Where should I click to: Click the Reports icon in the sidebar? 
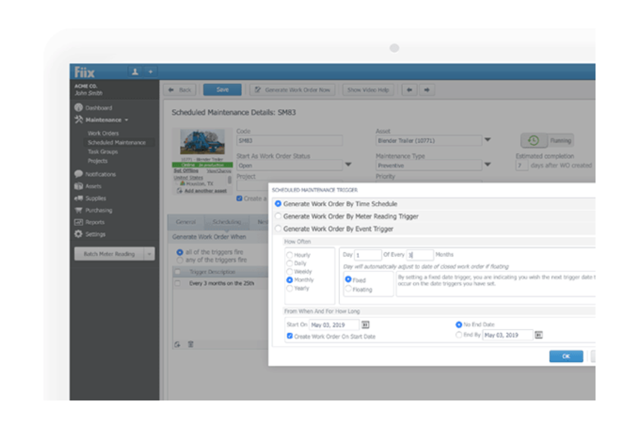[x=78, y=222]
